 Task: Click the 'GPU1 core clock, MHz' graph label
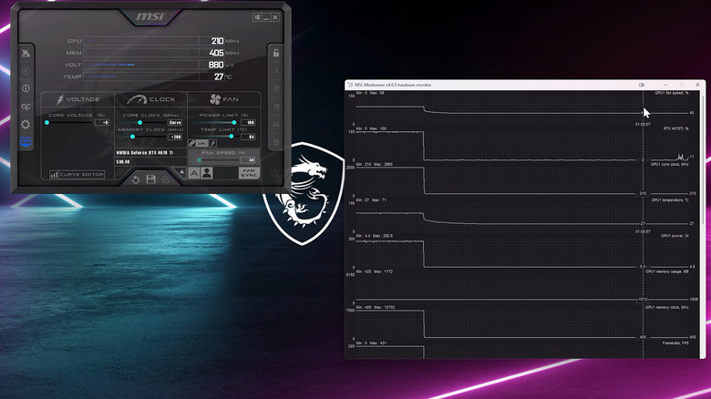point(669,164)
